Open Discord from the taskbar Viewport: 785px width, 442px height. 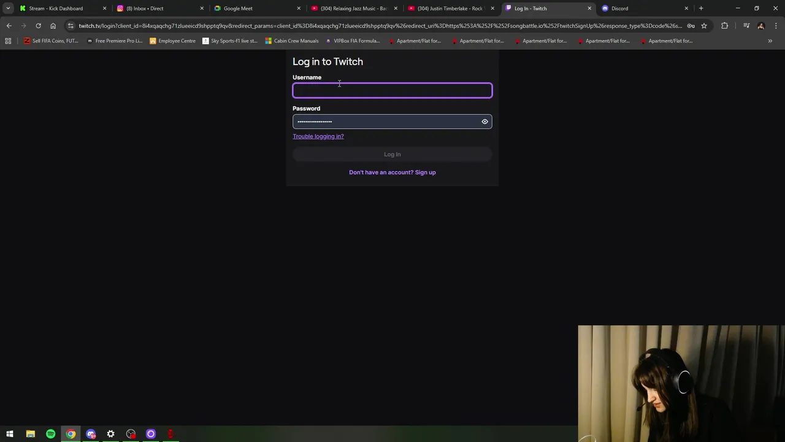(x=91, y=434)
